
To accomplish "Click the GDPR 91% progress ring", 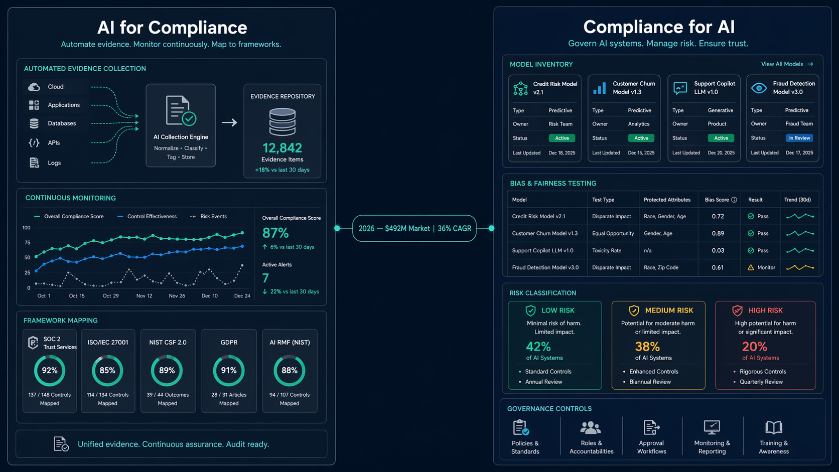I will [229, 371].
